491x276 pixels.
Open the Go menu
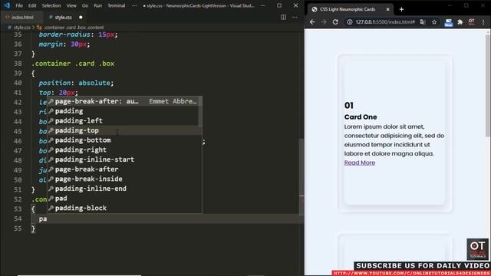pos(85,5)
